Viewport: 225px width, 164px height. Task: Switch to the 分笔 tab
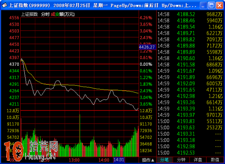point(165,160)
